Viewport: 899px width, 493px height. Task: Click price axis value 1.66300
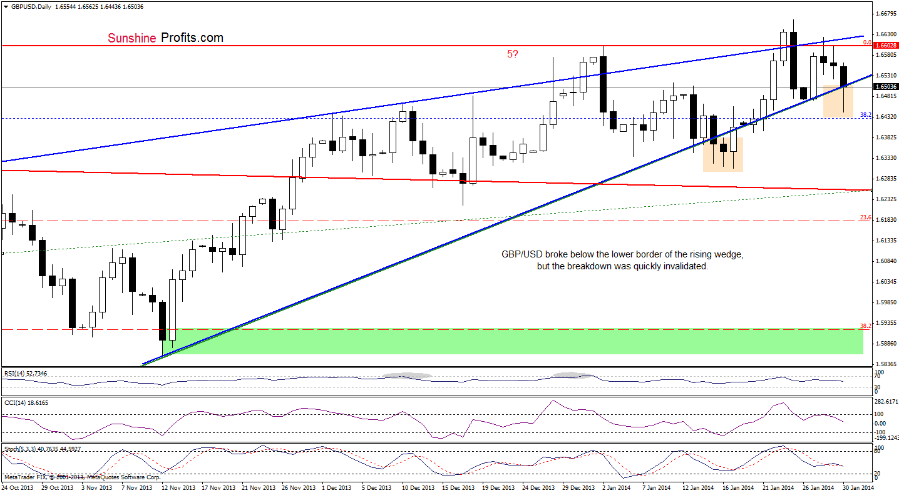tap(886, 34)
